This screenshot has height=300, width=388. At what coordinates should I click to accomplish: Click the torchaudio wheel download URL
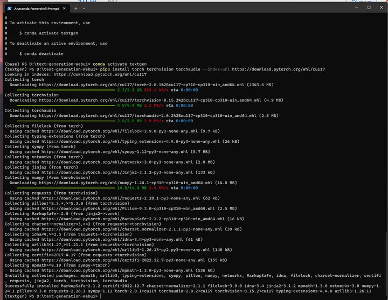coord(148,116)
